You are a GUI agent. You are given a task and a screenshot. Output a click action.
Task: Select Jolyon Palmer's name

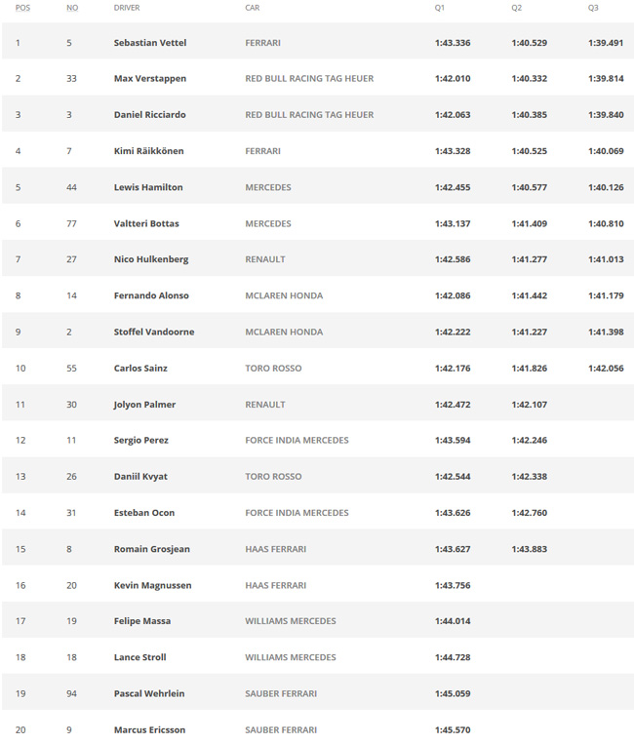tap(144, 405)
